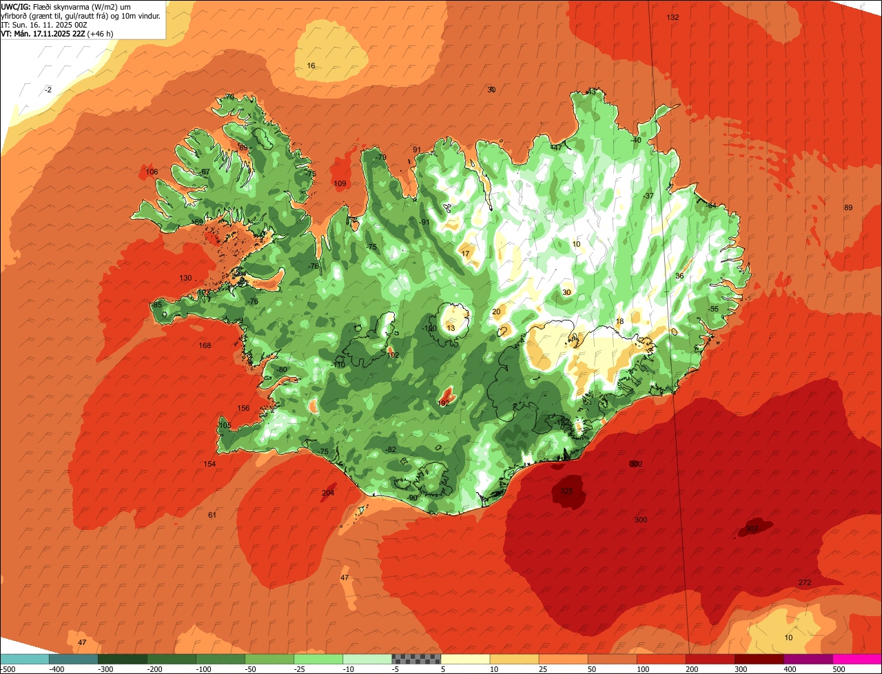Image resolution: width=882 pixels, height=674 pixels.
Task: Click the magenta legend swatch right of 500
Action: pyautogui.click(x=857, y=659)
